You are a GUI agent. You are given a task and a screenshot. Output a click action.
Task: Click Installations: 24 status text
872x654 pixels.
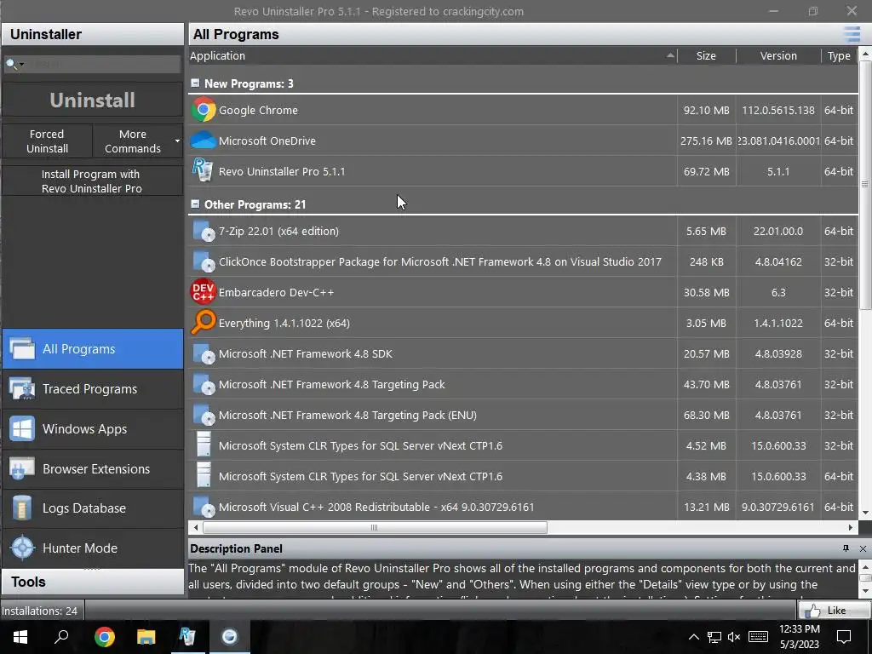tap(39, 611)
